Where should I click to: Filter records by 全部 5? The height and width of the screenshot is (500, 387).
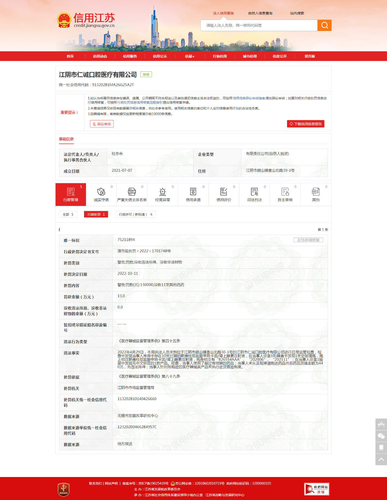[68, 214]
